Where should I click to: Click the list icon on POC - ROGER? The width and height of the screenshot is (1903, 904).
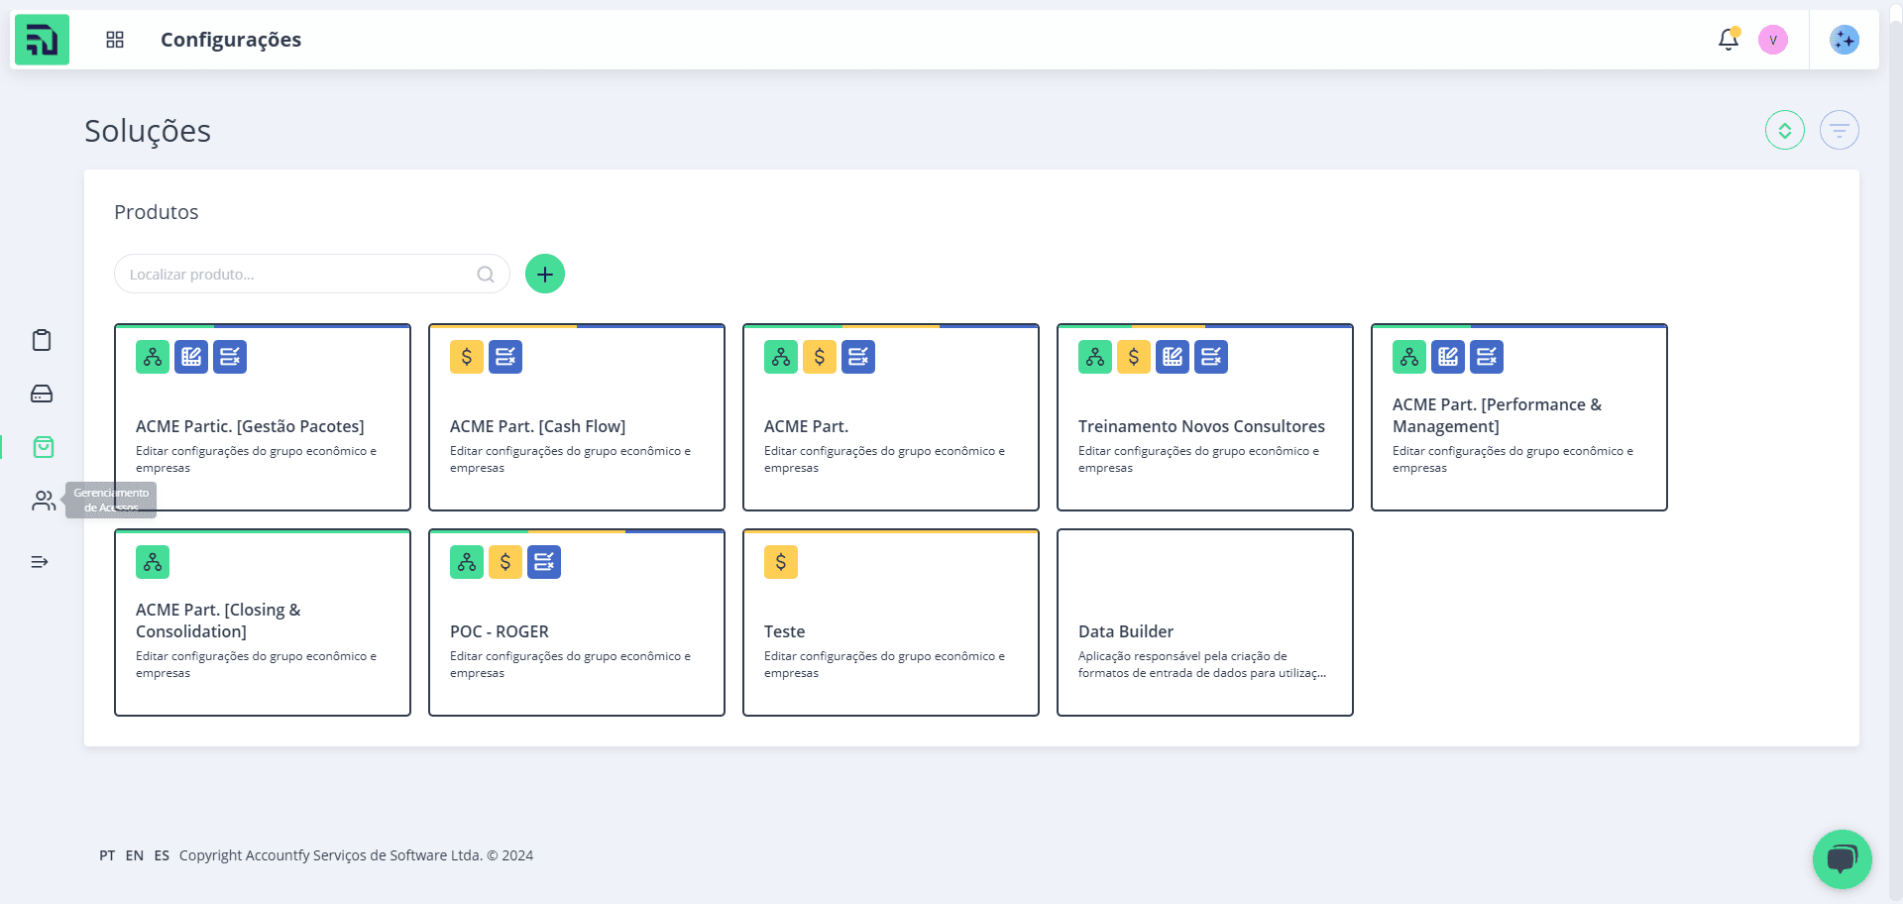(544, 562)
